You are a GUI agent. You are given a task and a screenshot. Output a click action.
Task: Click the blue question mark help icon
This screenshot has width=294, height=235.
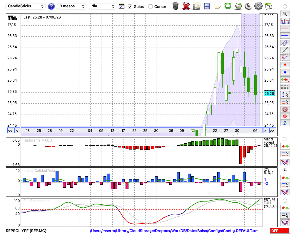pos(51,6)
